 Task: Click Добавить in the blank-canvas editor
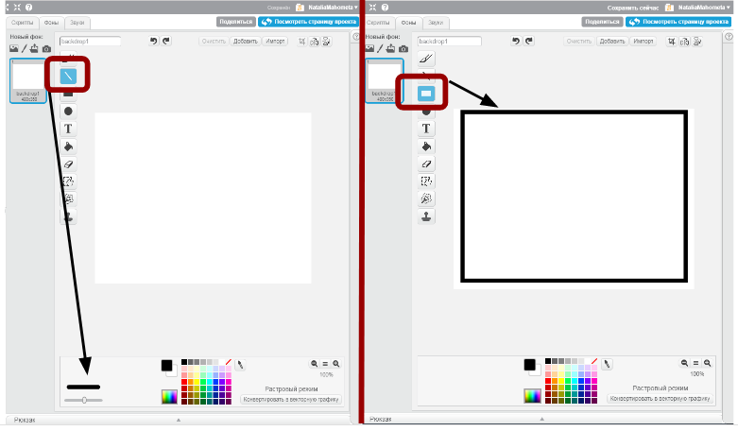[246, 42]
